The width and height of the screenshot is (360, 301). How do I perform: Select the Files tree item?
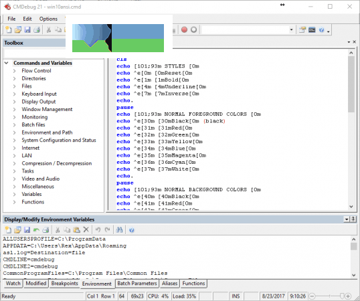coord(27,86)
